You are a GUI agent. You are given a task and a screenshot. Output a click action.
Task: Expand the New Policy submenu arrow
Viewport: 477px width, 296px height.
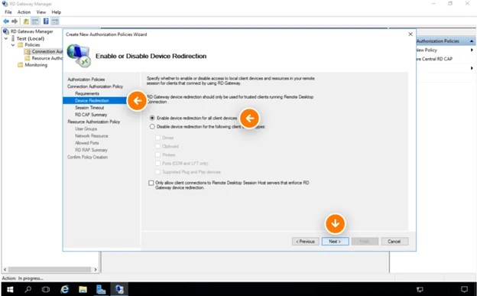click(472, 50)
